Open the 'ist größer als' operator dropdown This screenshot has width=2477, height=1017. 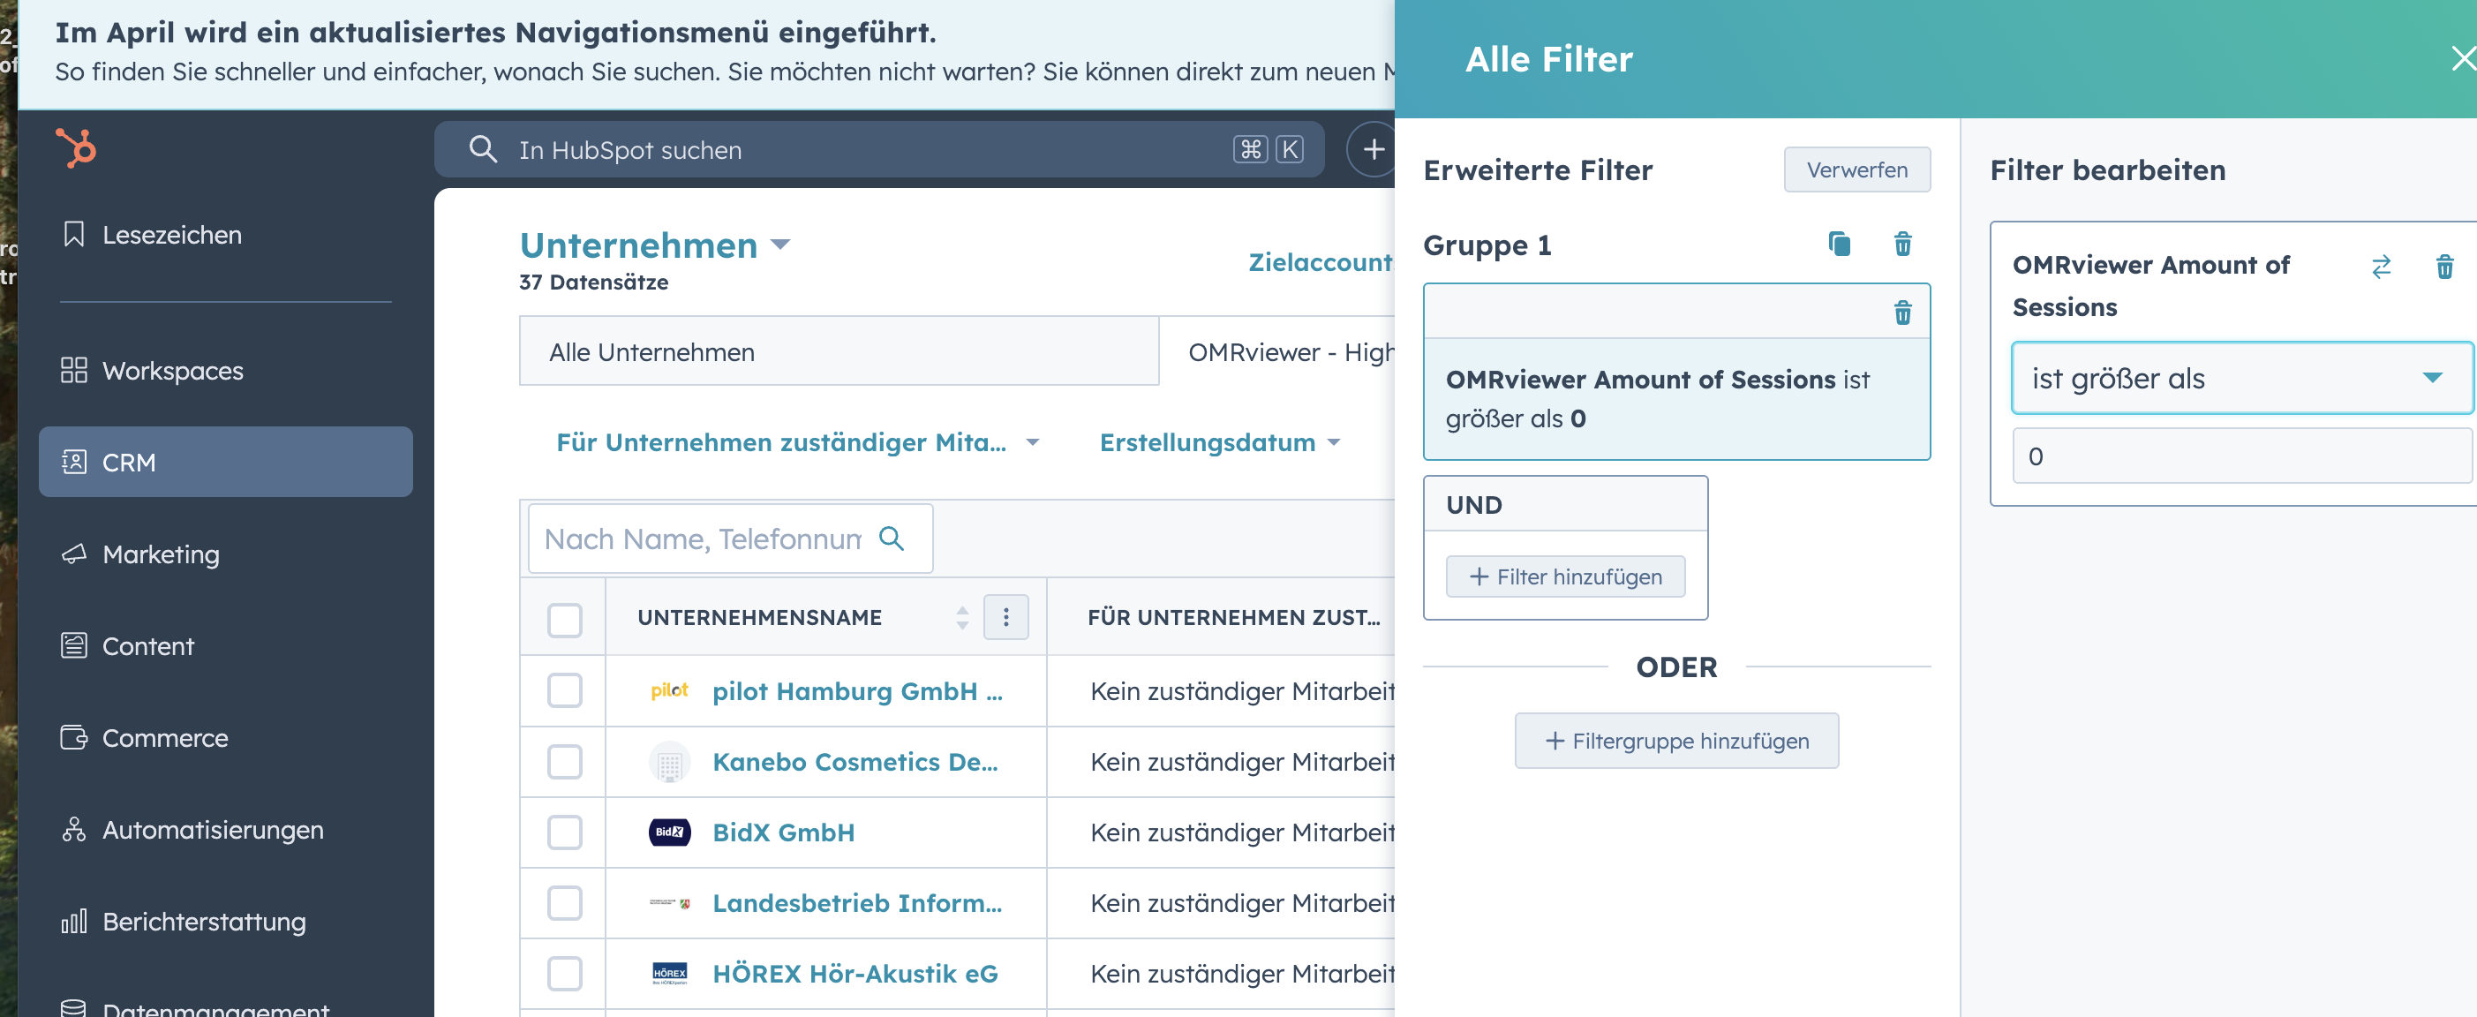pyautogui.click(x=2240, y=378)
